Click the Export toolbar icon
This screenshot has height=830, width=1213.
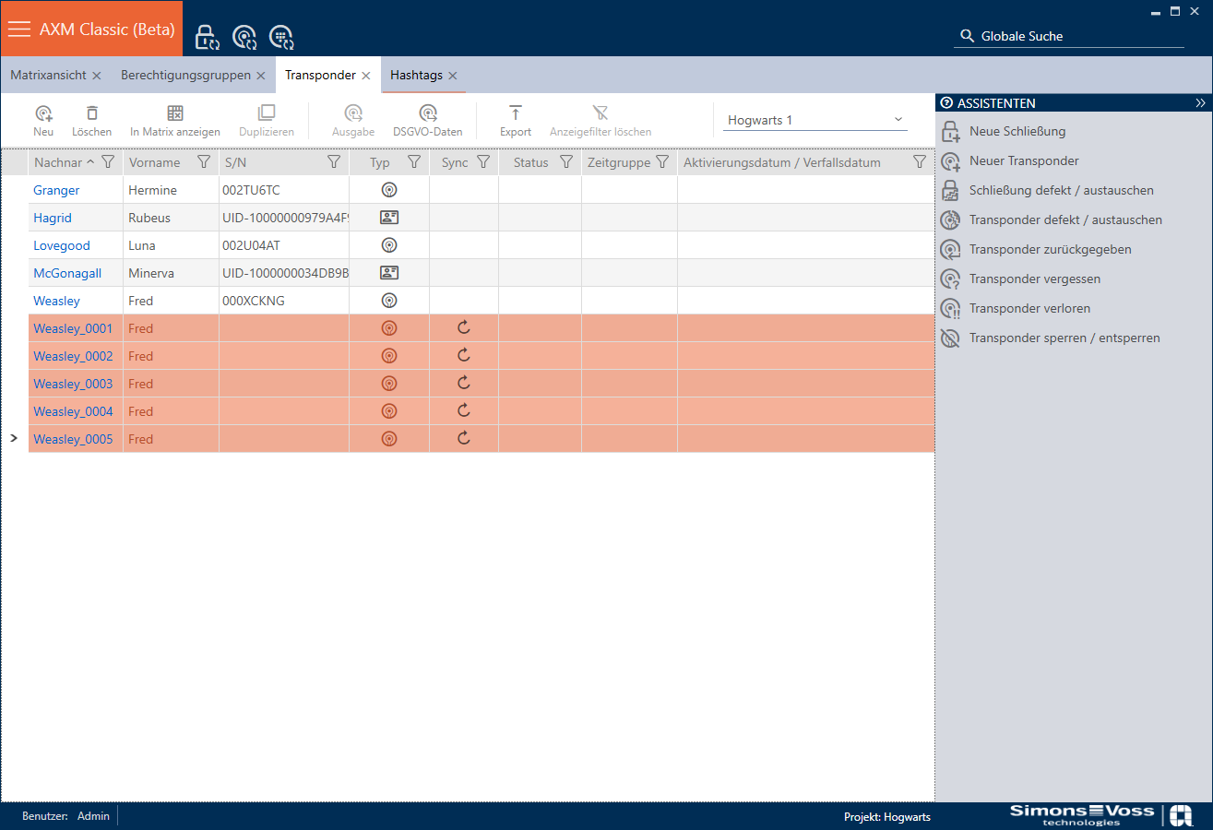(516, 113)
